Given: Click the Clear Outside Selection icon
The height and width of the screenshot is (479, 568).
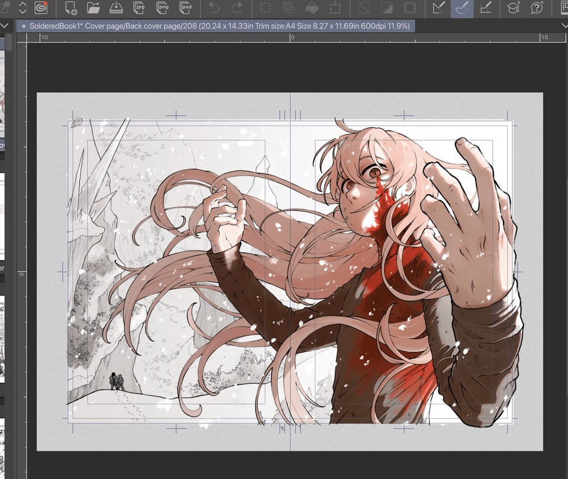Looking at the screenshot, I should pyautogui.click(x=289, y=8).
